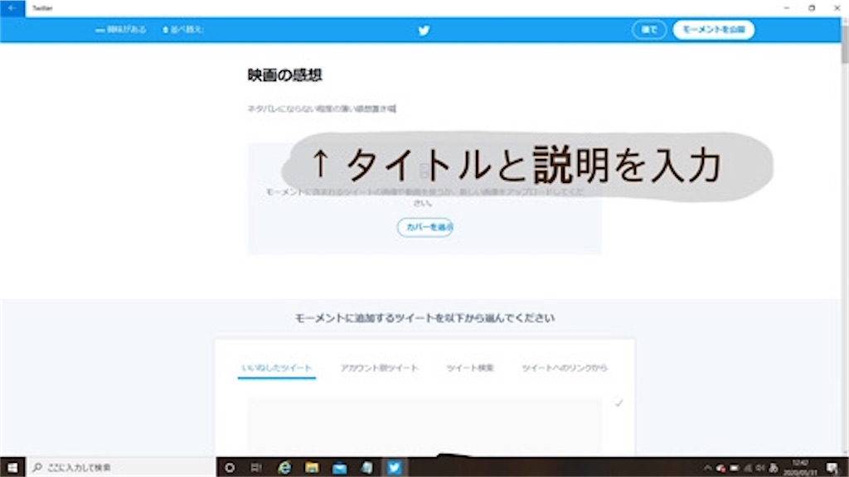Click the network icon in system tray
The height and width of the screenshot is (477, 849).
tap(747, 468)
